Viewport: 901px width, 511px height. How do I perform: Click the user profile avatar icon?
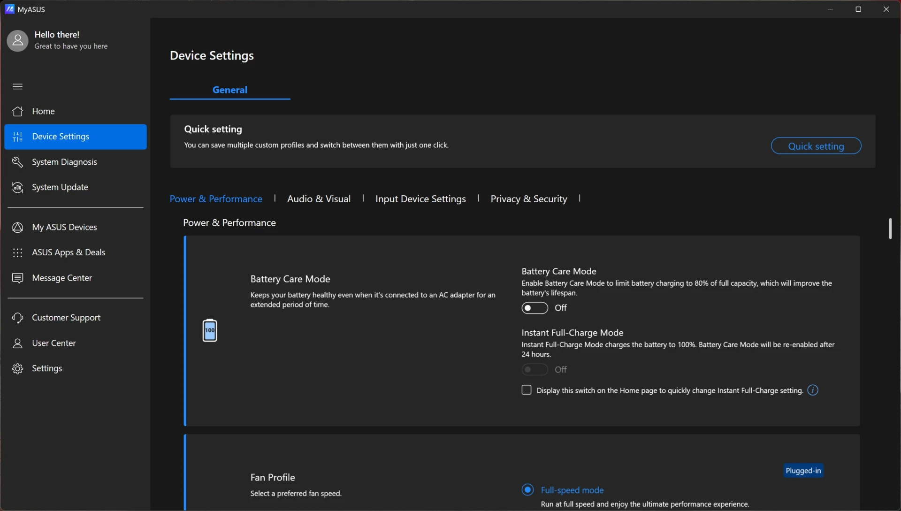pos(17,41)
